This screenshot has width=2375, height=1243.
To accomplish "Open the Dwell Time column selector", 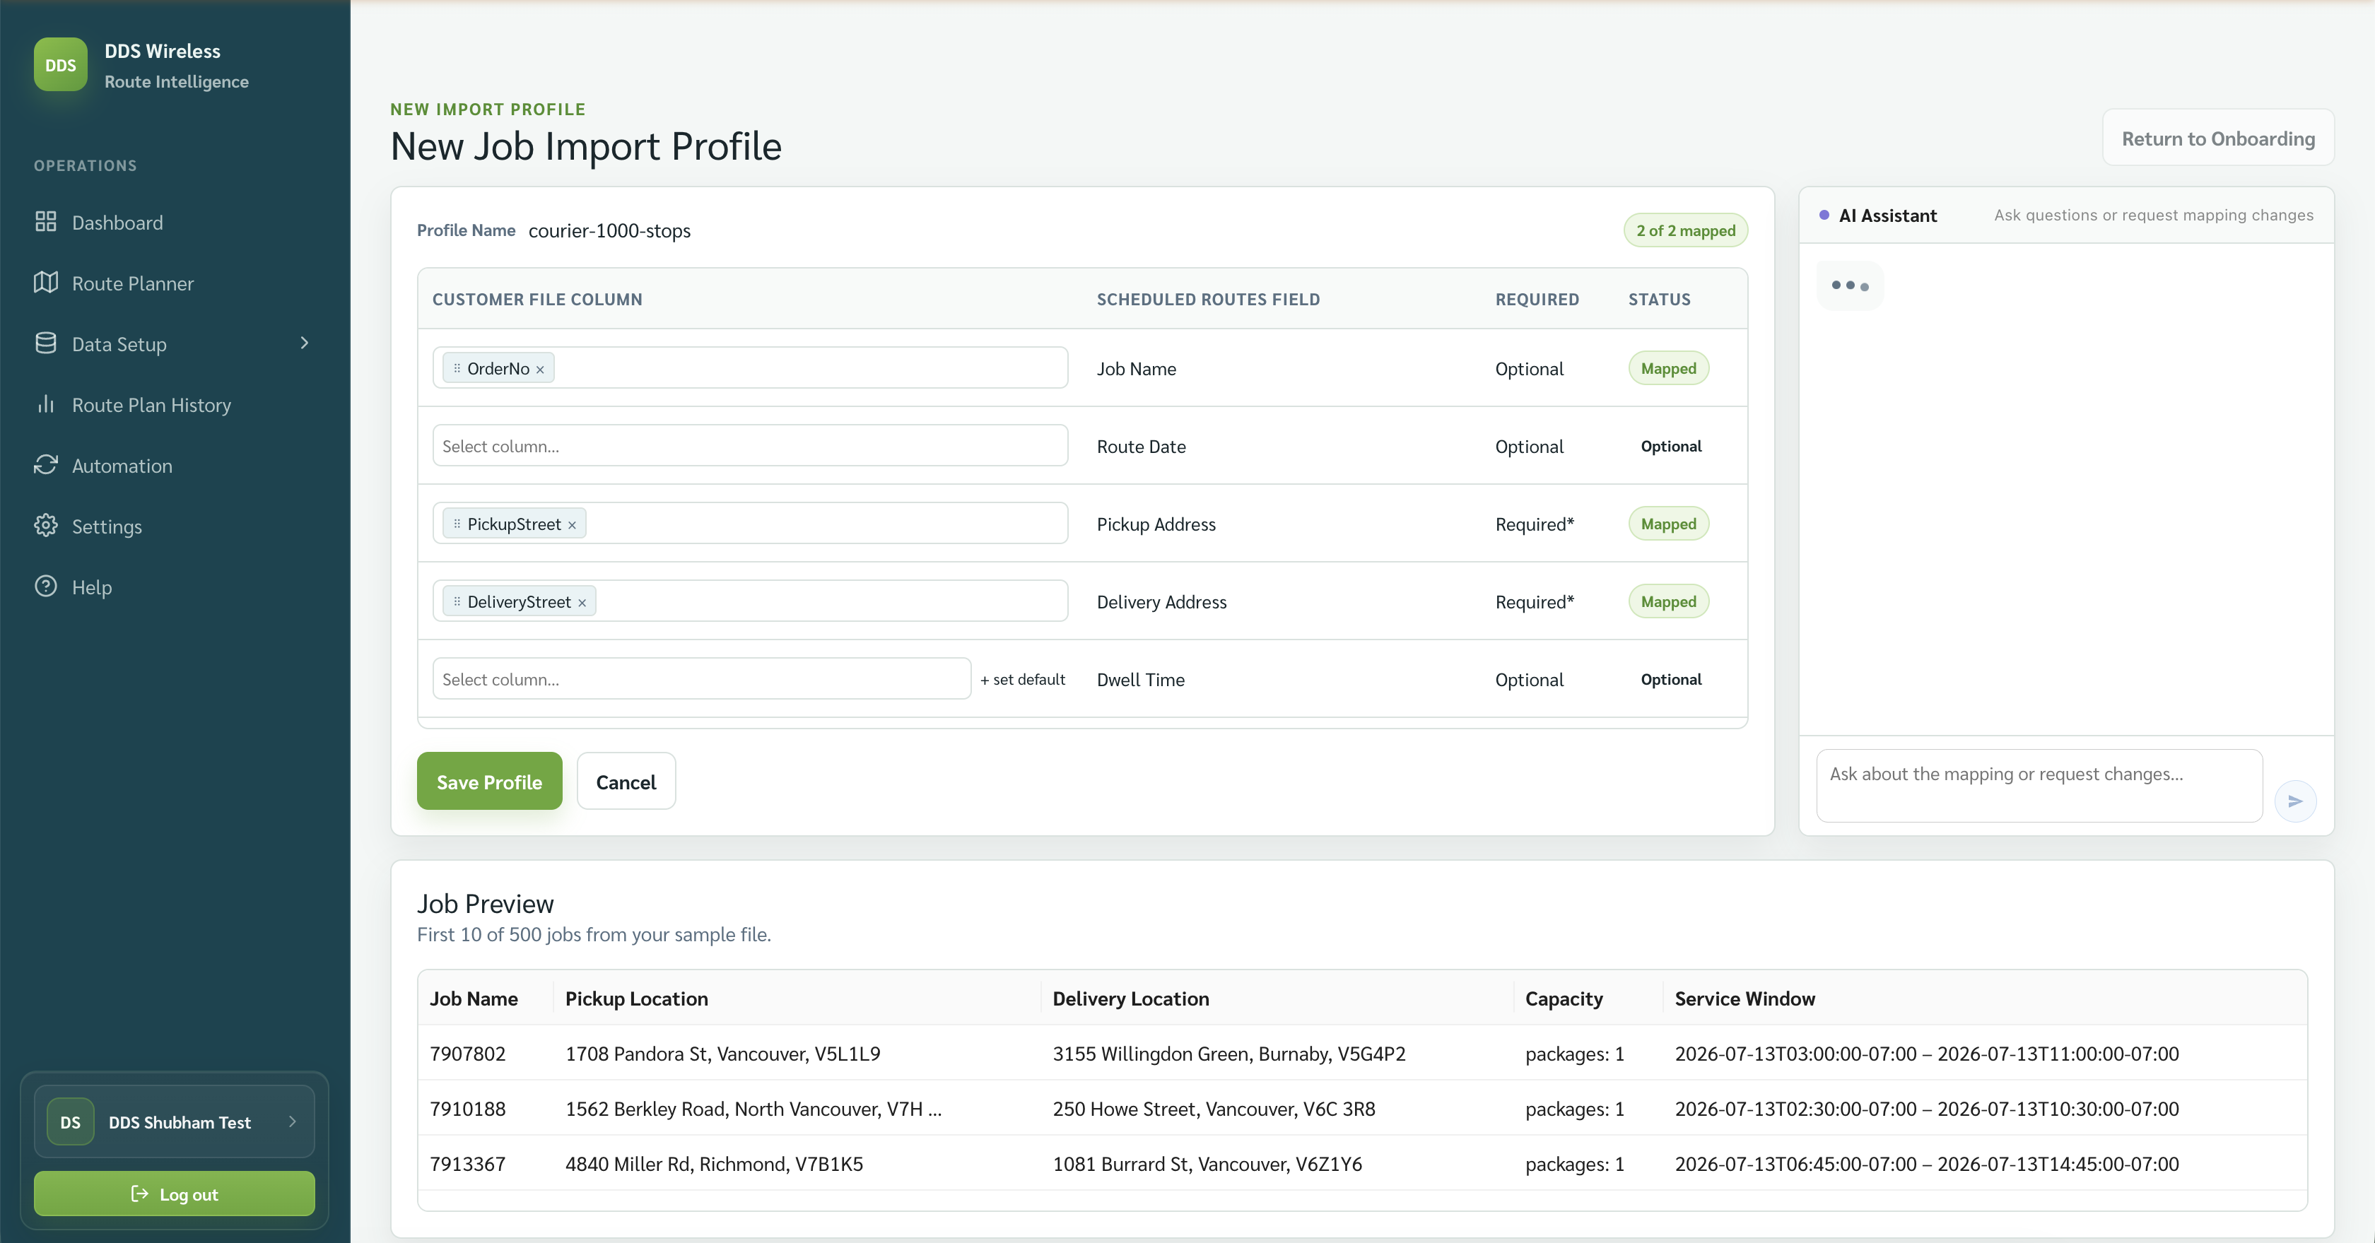I will coord(700,679).
